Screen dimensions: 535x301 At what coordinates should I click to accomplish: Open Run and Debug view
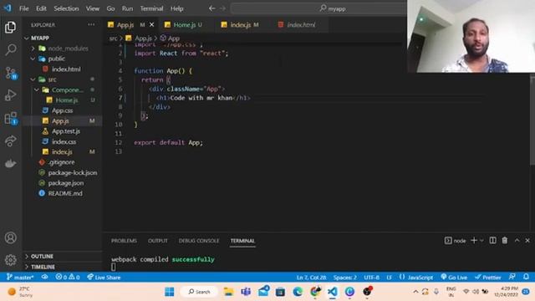pos(11,95)
